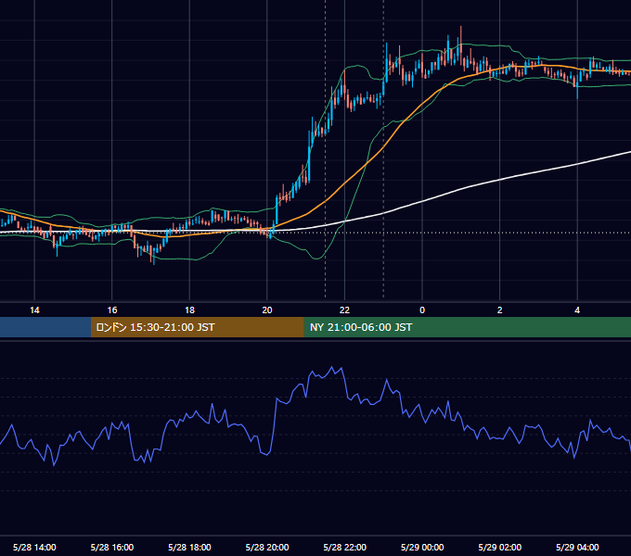The height and width of the screenshot is (556, 631).
Task: Click the 5/28 20:00 date label
Action: pos(267,547)
